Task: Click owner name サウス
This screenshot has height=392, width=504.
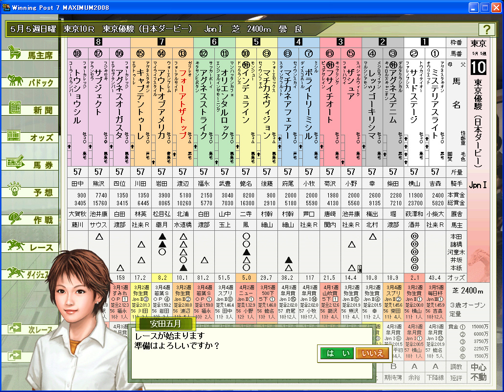Action: (99, 224)
